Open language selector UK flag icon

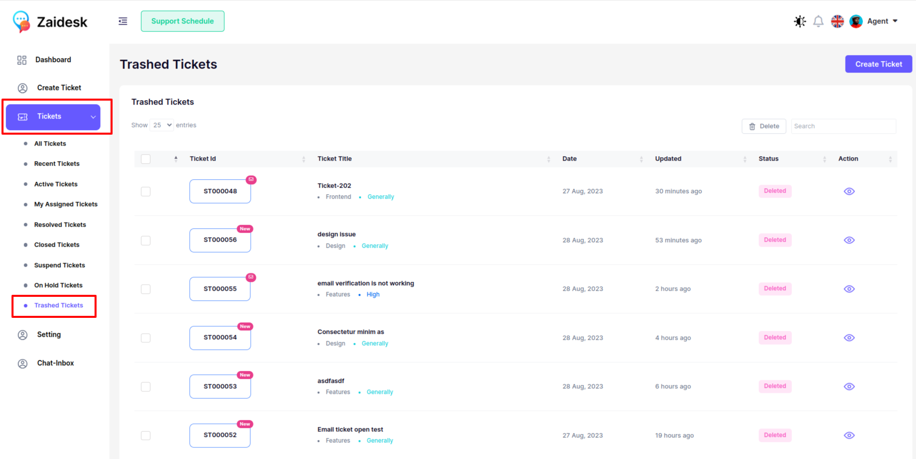point(837,22)
